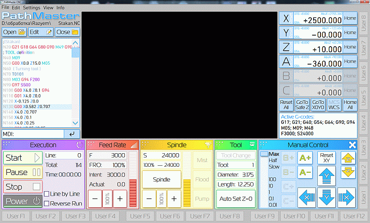This screenshot has width=370, height=223.
Task: Increase spindle speed override with plus
Action: pyautogui.click(x=174, y=199)
